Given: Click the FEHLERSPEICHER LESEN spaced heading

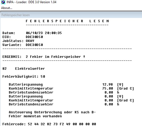Looking at the screenshot, I should tap(67, 21).
